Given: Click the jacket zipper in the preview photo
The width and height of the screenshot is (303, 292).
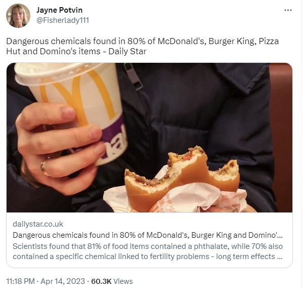Looking at the screenshot, I should pyautogui.click(x=133, y=77).
